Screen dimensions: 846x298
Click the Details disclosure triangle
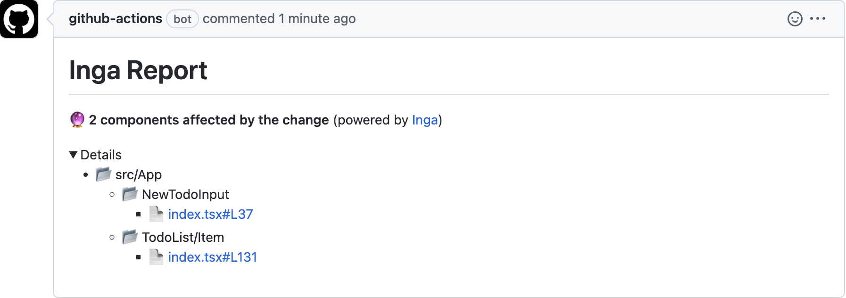point(73,154)
